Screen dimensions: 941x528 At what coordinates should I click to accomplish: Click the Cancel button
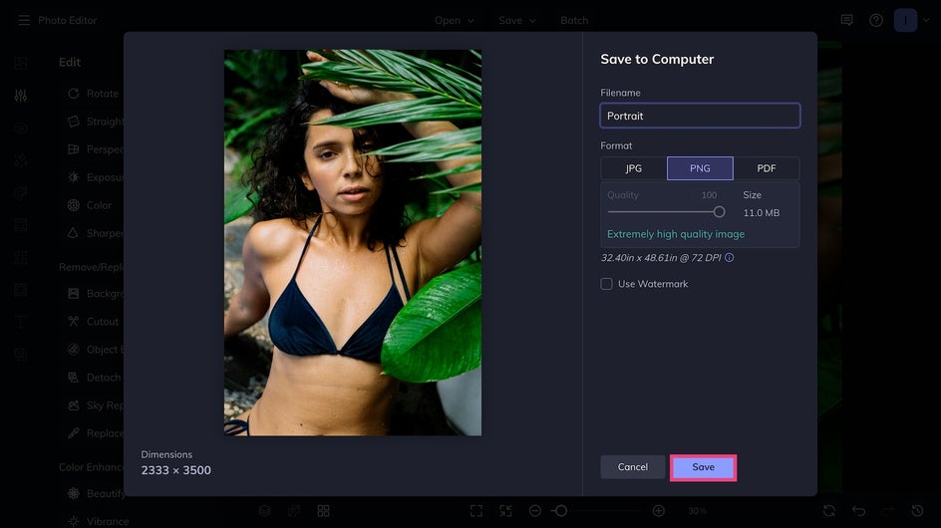click(x=633, y=467)
